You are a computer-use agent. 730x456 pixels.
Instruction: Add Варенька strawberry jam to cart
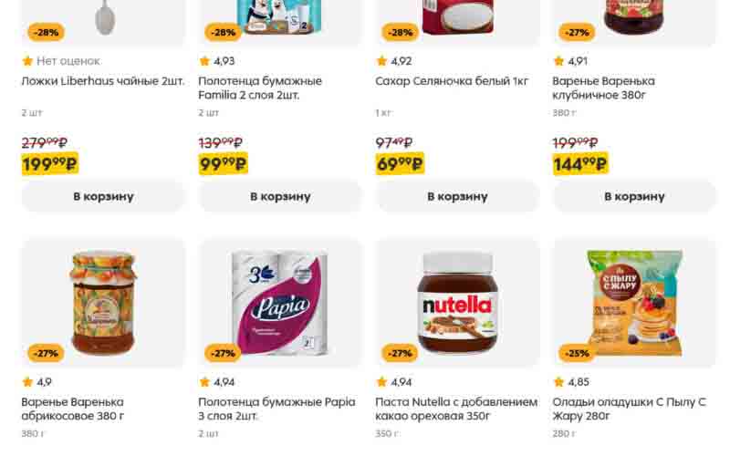[634, 196]
